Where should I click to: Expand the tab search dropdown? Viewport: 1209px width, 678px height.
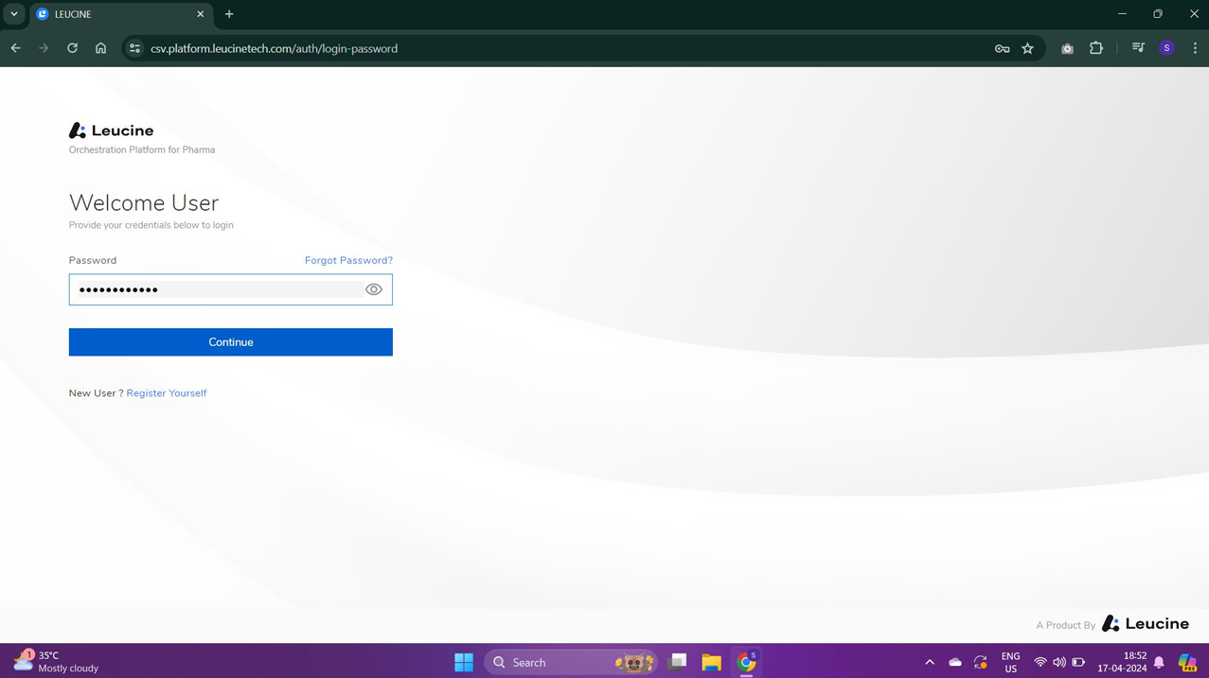(x=14, y=14)
